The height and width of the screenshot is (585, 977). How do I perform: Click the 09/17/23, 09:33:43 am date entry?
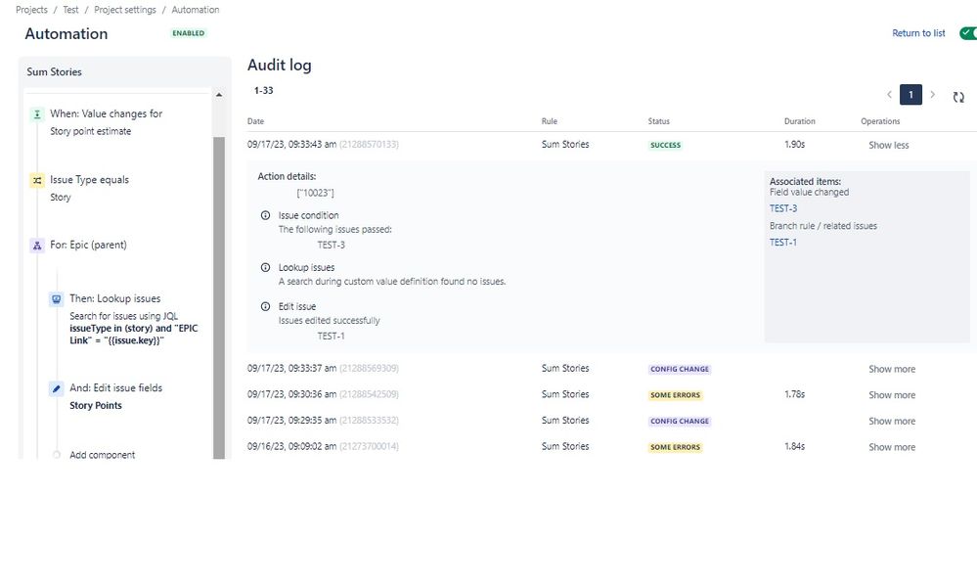pos(291,145)
